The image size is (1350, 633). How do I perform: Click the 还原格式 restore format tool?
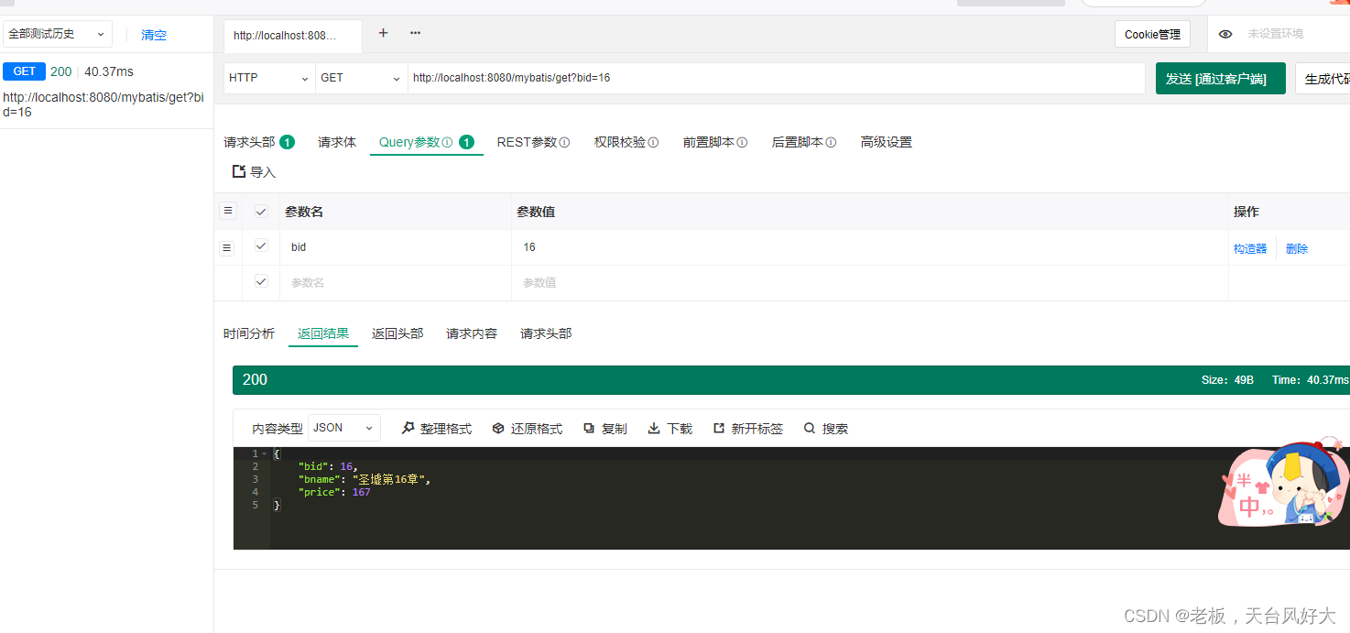pos(528,429)
